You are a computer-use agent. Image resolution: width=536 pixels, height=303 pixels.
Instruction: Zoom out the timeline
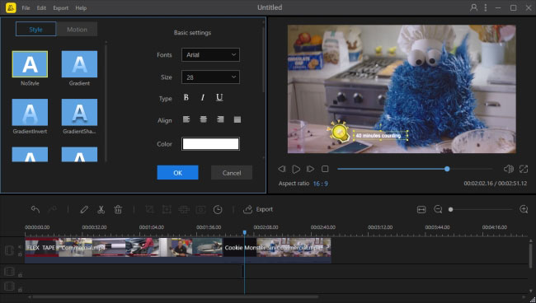pyautogui.click(x=438, y=209)
